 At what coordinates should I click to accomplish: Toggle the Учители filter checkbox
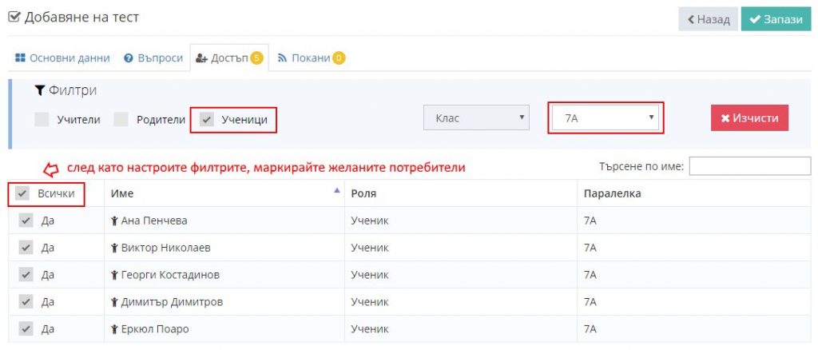tap(42, 120)
